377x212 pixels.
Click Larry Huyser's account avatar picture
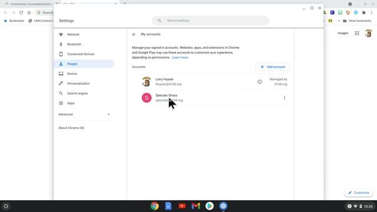147,82
